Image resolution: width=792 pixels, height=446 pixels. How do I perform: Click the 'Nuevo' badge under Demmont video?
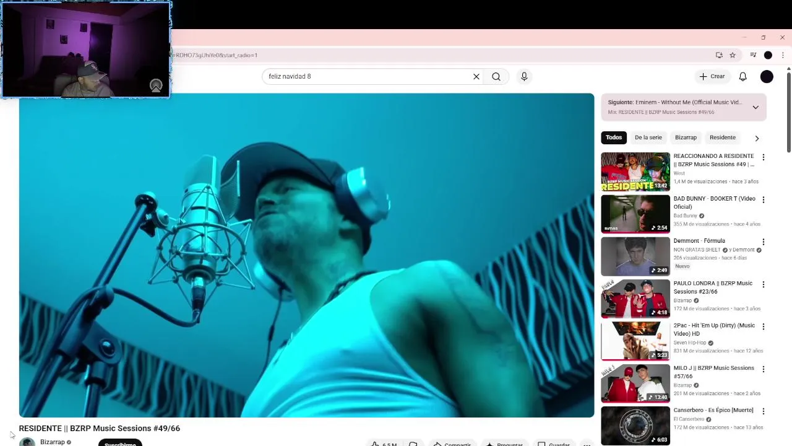[x=682, y=266]
